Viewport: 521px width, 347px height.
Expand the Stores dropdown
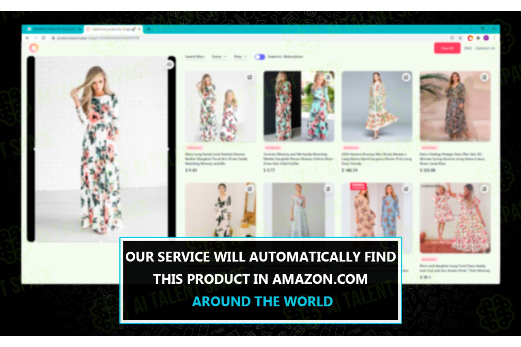[x=219, y=57]
